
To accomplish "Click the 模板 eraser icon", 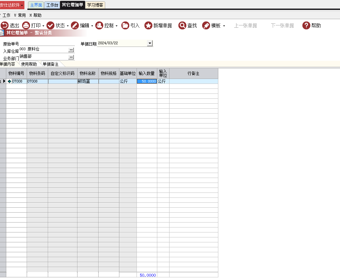I will pos(206,25).
